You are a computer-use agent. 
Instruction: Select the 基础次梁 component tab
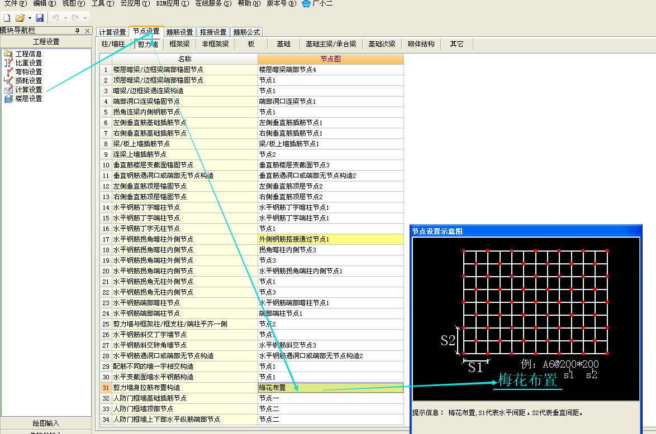tap(382, 44)
